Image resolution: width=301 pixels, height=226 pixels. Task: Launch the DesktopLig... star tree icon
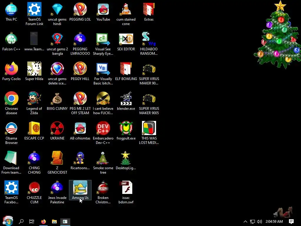pyautogui.click(x=126, y=160)
